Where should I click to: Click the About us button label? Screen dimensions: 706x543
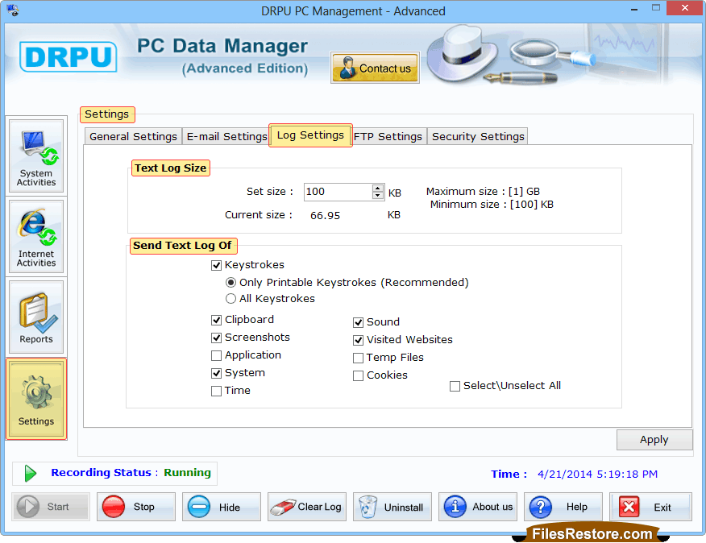492,507
